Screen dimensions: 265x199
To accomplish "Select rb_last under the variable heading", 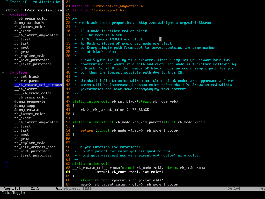I will click(21, 44).
